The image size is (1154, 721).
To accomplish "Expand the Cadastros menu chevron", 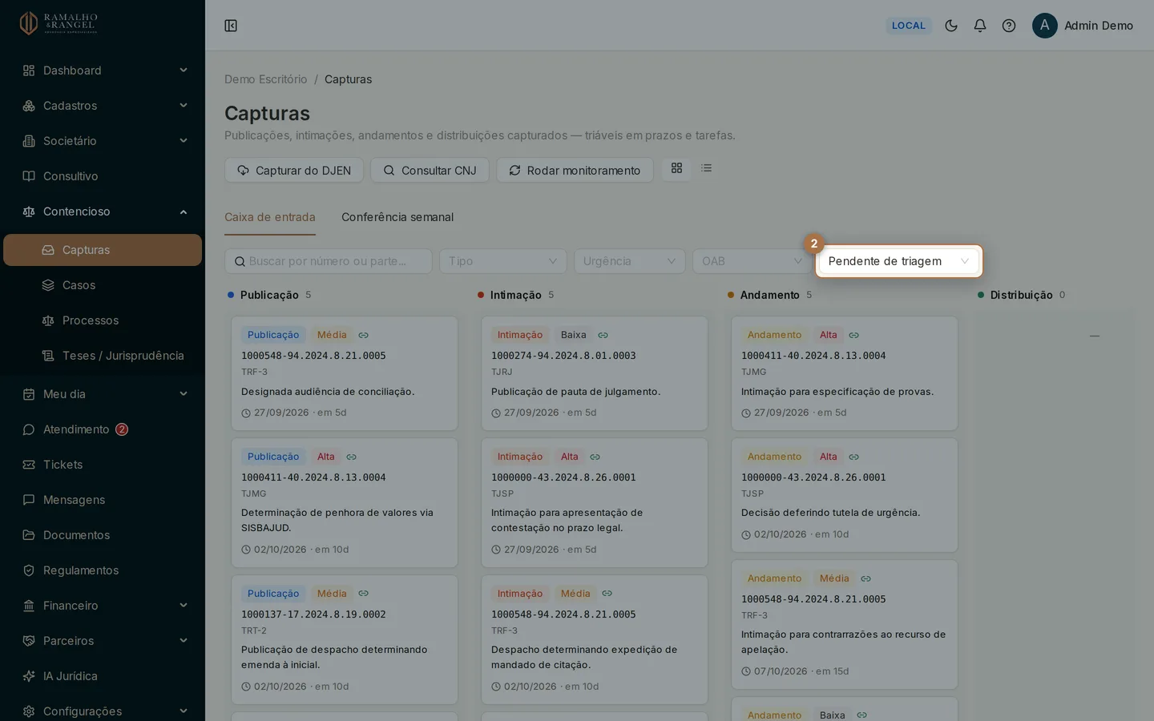I will click(x=184, y=106).
